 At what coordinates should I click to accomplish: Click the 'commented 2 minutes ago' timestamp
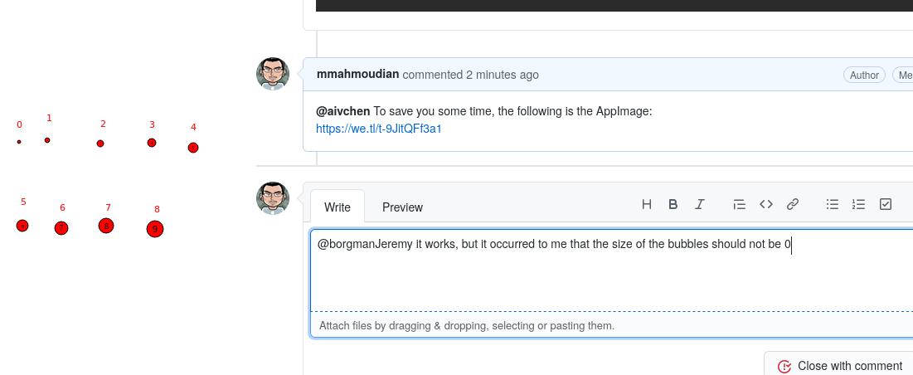tap(471, 75)
